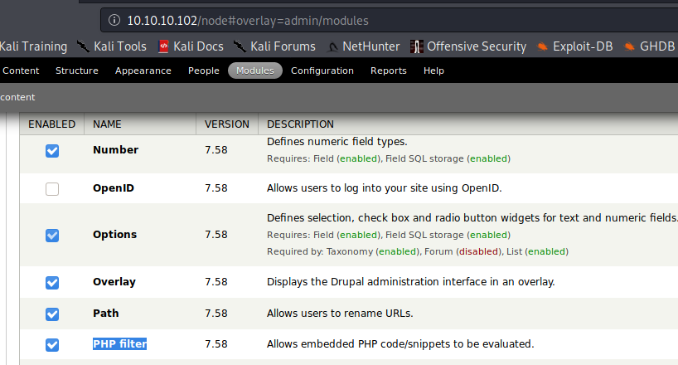Click the Kali Training bookmark link
The width and height of the screenshot is (678, 365).
tap(33, 46)
